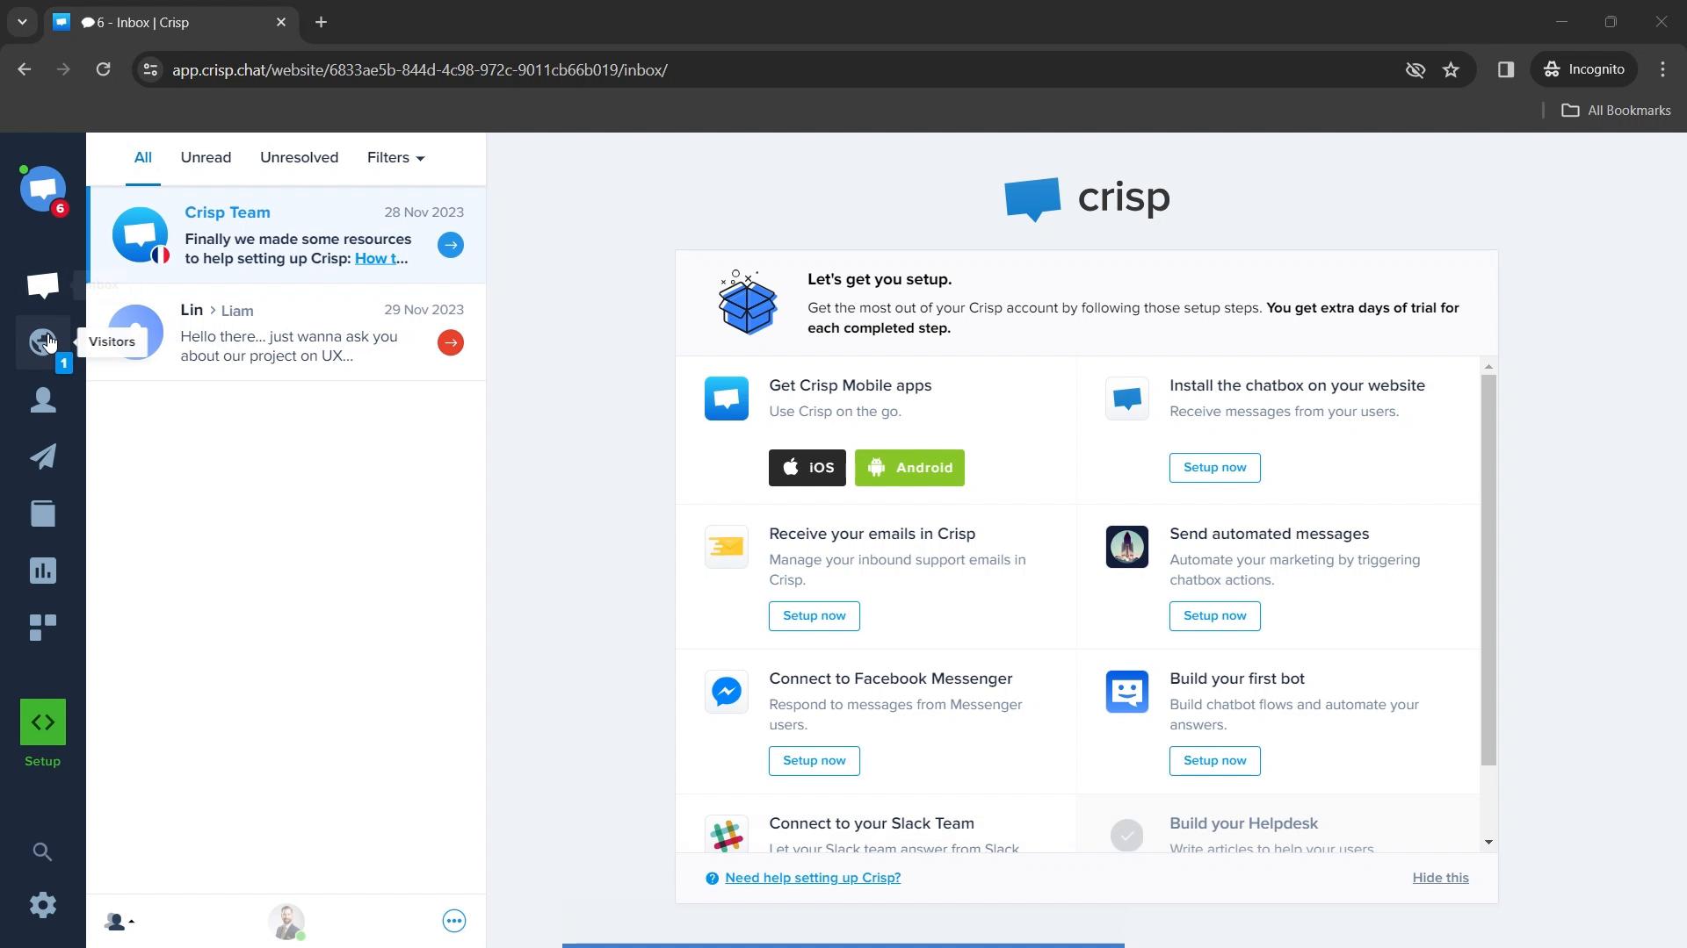Switch to the Unread tab
The height and width of the screenshot is (948, 1687).
(205, 156)
